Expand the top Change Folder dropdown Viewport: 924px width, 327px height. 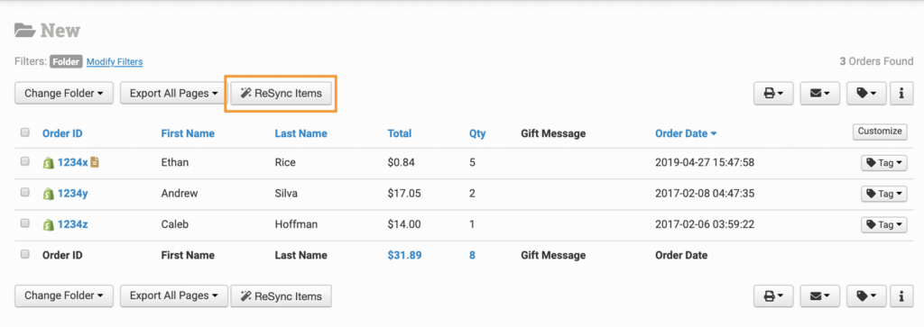pos(64,94)
